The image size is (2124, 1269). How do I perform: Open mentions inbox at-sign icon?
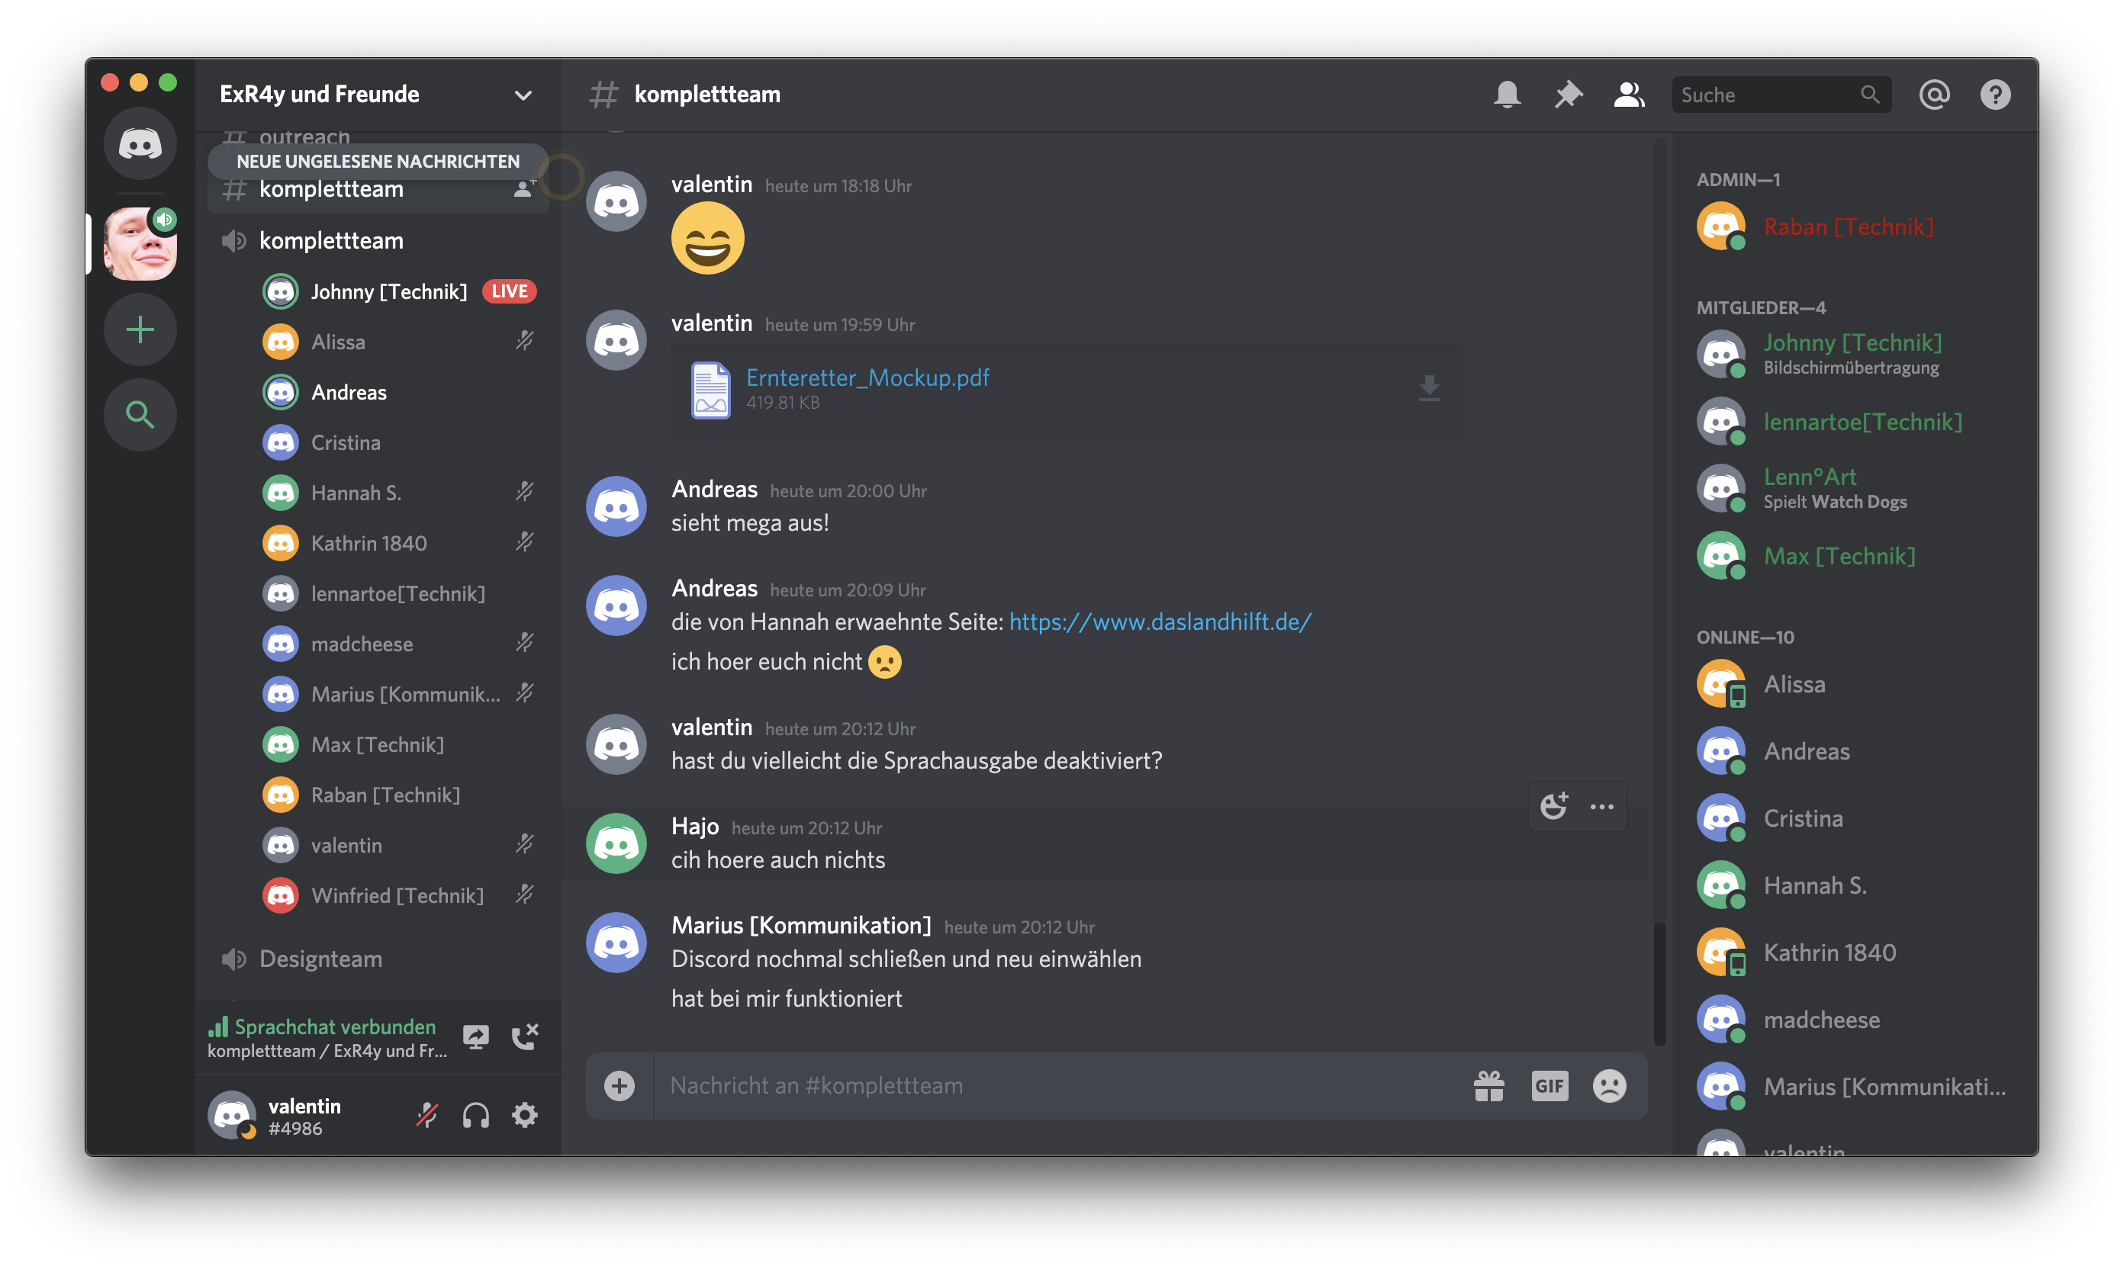click(x=1934, y=94)
